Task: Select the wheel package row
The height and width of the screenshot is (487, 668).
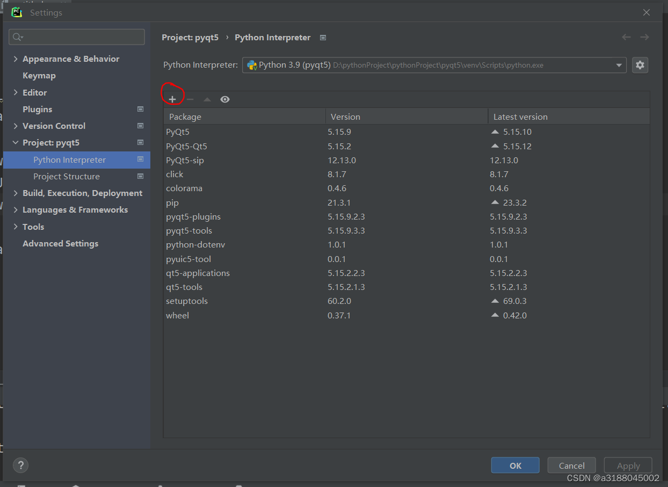Action: (406, 315)
